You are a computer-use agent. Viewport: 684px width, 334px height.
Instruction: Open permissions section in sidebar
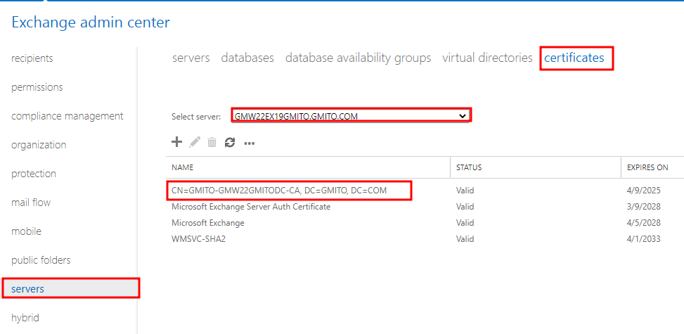pos(37,87)
